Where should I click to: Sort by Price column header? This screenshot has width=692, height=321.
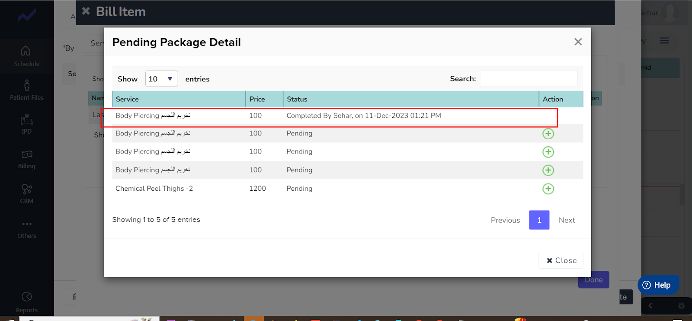pos(264,99)
